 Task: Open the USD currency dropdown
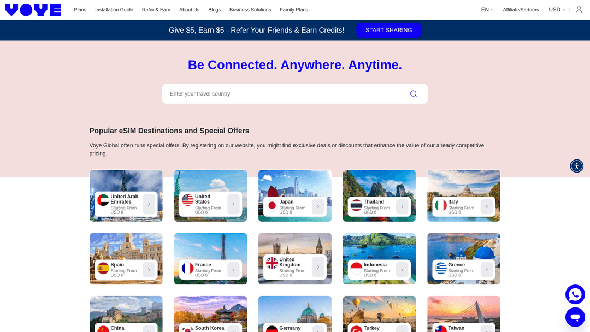[557, 9]
